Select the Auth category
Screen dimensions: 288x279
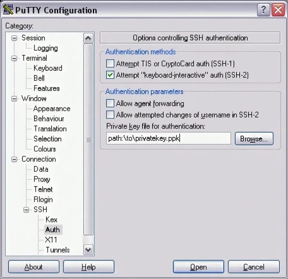tap(52, 230)
